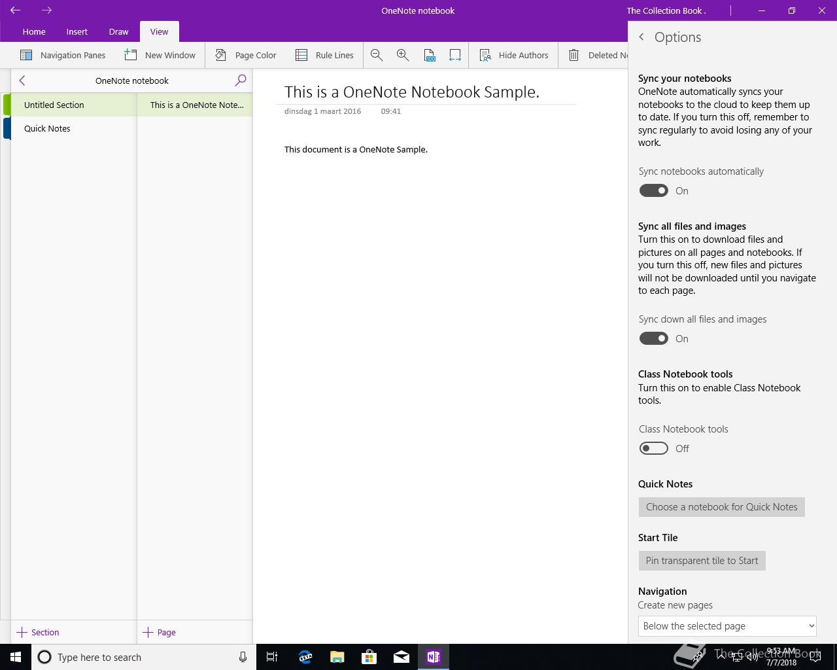
Task: Add a new Page
Action: tap(160, 632)
